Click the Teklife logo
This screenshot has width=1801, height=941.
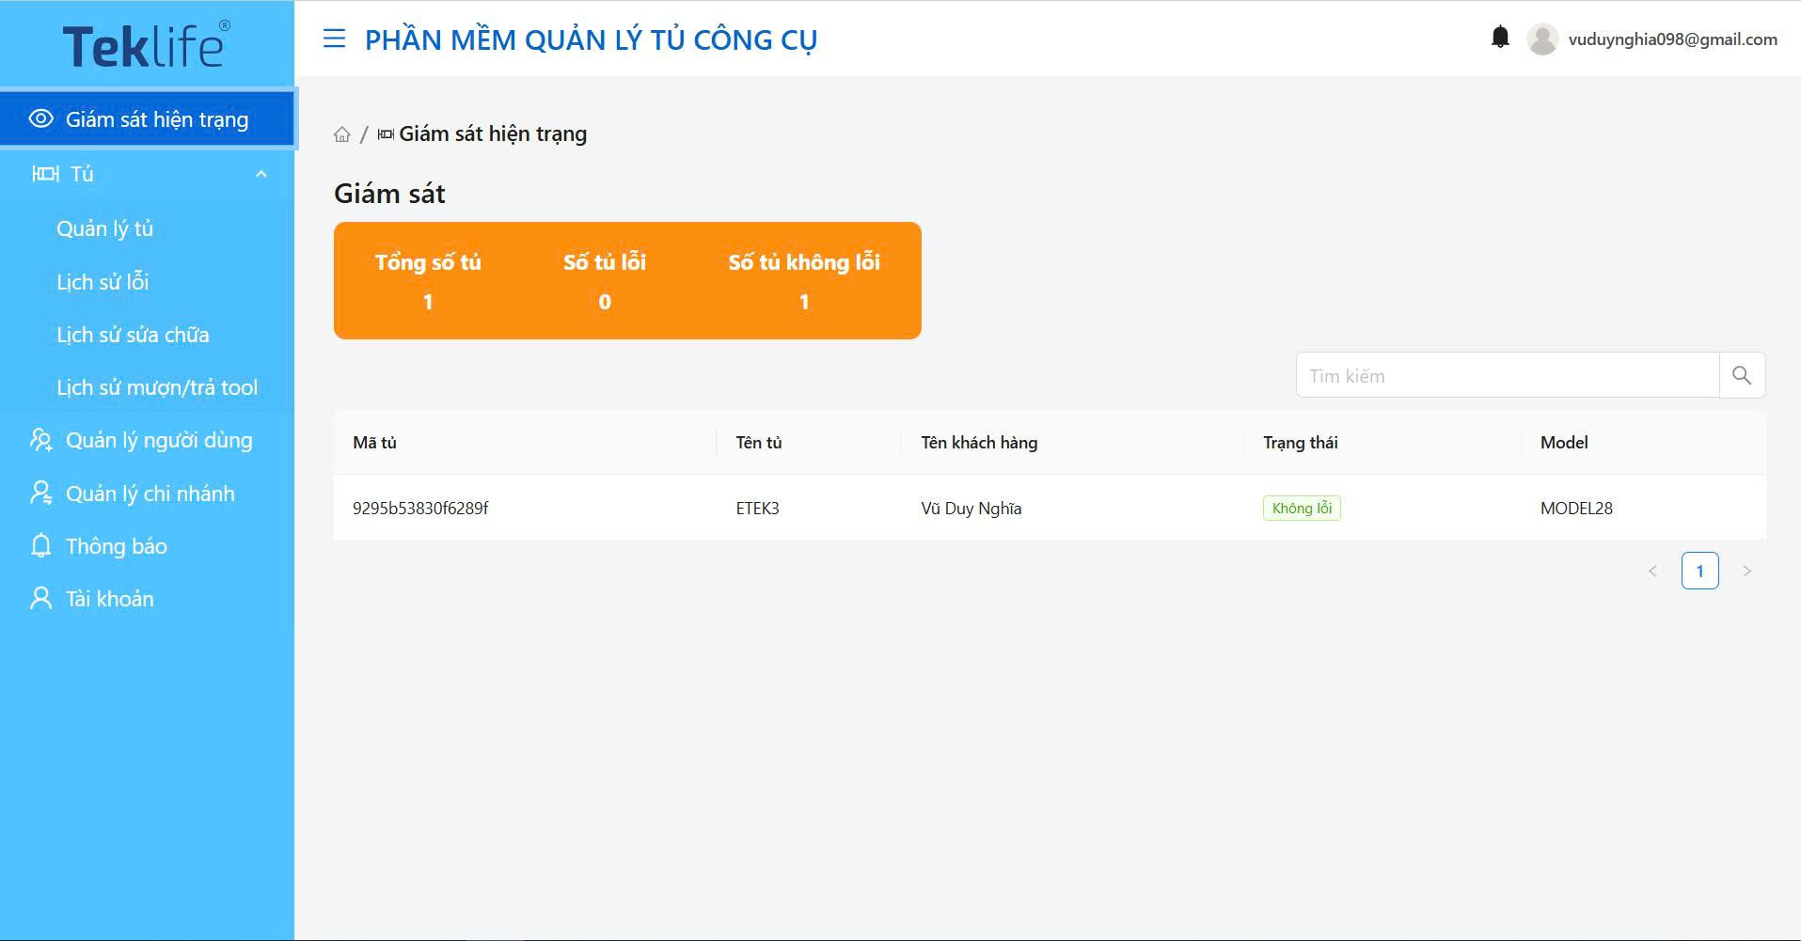point(146,44)
